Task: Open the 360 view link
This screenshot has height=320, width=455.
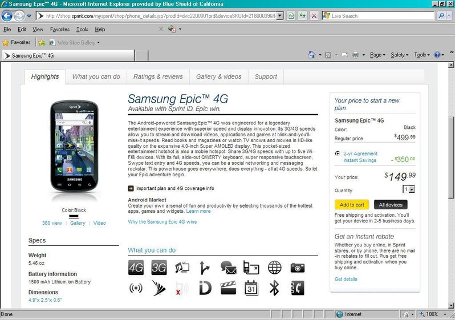Action: tap(52, 223)
